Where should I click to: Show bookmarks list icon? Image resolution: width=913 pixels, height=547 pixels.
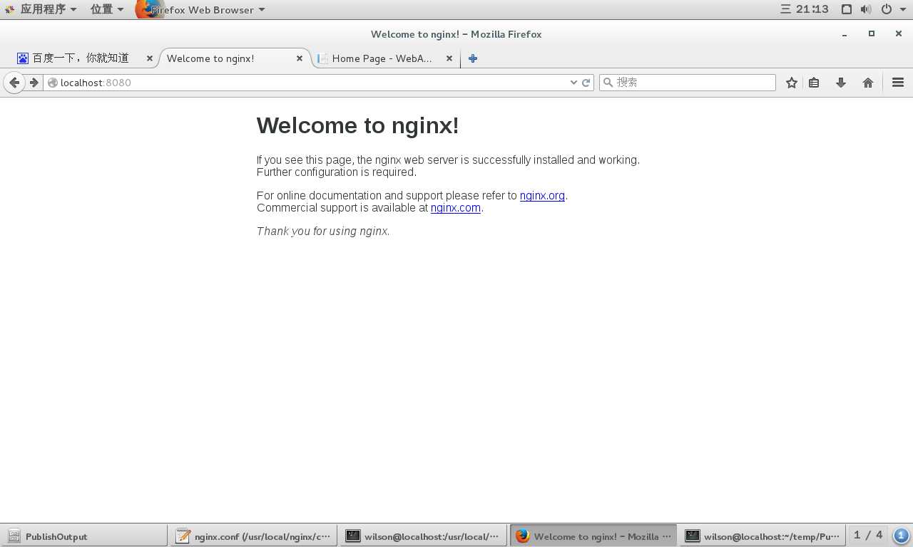pos(814,83)
